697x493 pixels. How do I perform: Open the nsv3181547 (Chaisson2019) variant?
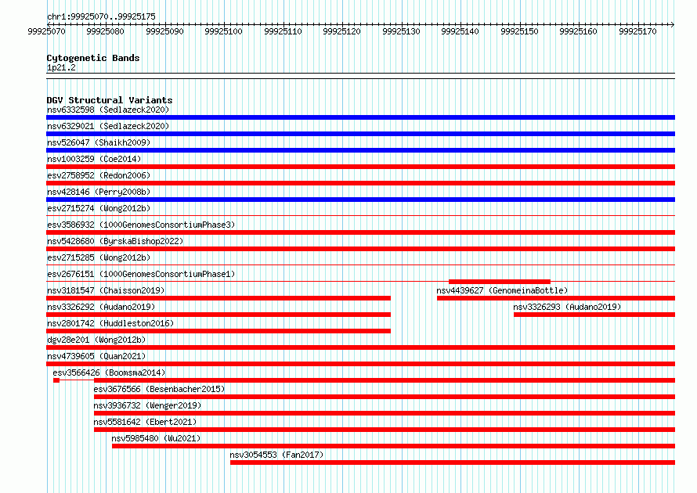coord(106,290)
